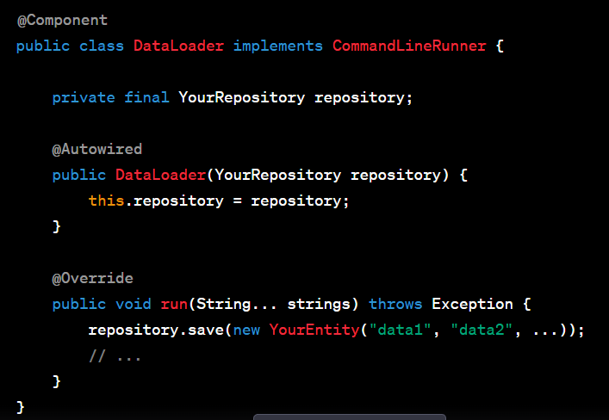This screenshot has height=420, width=609.
Task: Select the 'private' keyword
Action: coord(84,97)
